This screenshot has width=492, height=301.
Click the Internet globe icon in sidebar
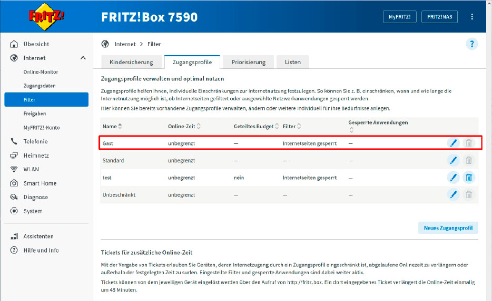pyautogui.click(x=14, y=58)
